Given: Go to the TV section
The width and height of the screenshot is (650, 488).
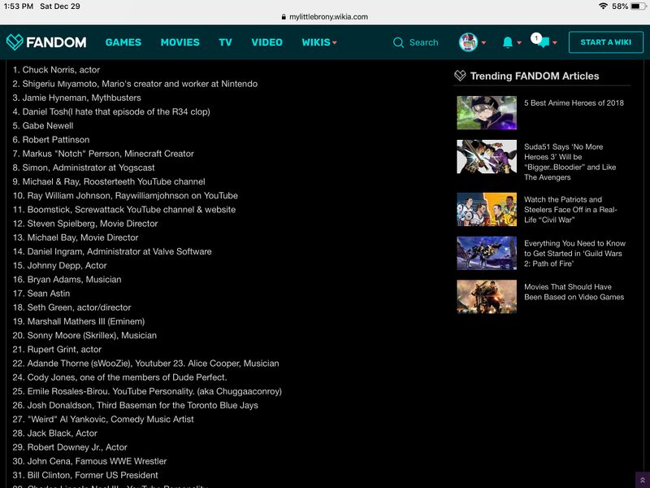Looking at the screenshot, I should [225, 42].
